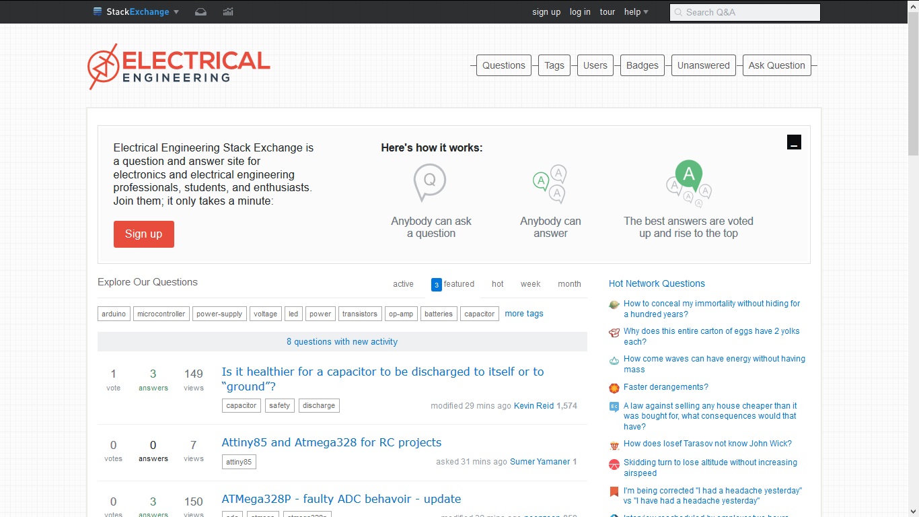Open the Badges navigation tab
Image resolution: width=919 pixels, height=517 pixels.
click(642, 65)
